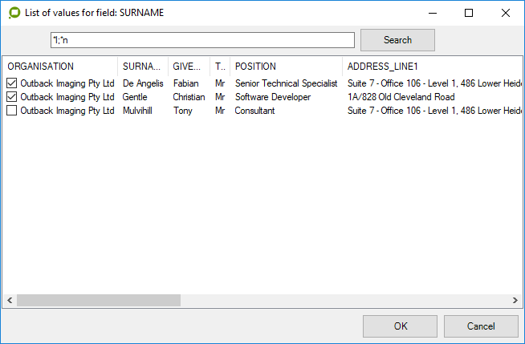Click in the search filter text field
The height and width of the screenshot is (344, 525).
pos(201,40)
